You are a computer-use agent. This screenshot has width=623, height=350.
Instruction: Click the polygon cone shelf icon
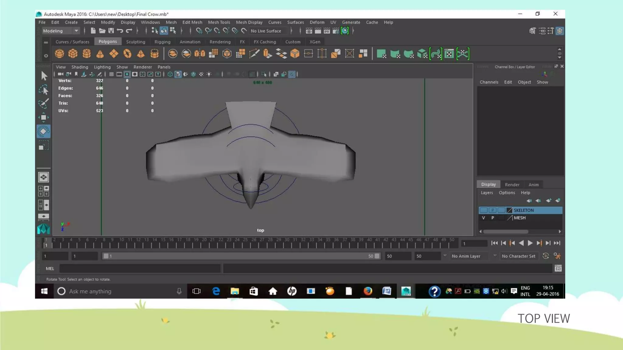(100, 54)
